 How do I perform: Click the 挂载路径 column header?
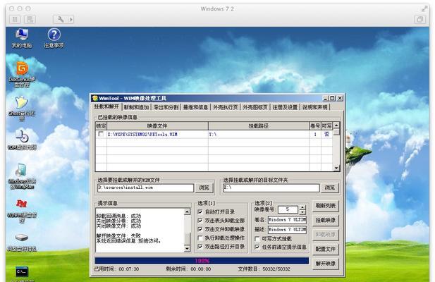[259, 126]
